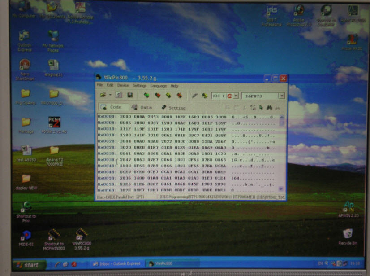Click the My Network Places desktop icon
The height and width of the screenshot is (276, 370).
[53, 41]
